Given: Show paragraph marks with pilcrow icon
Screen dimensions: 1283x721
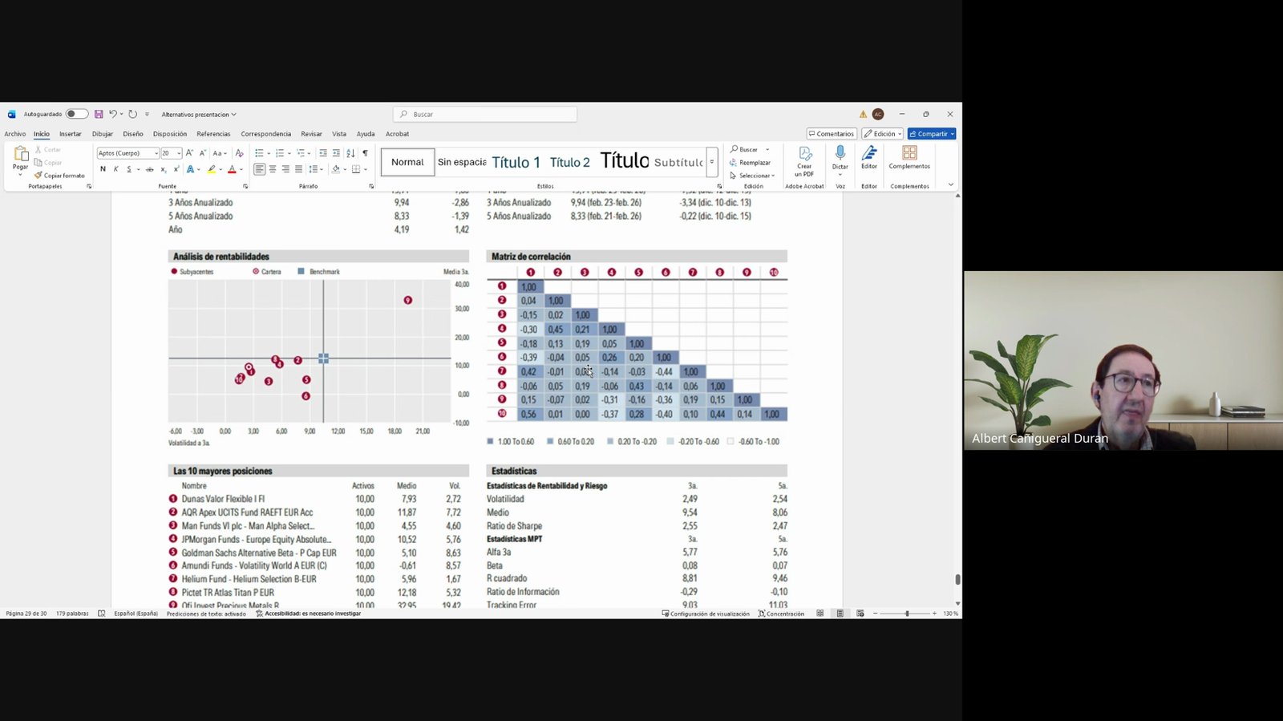Looking at the screenshot, I should pyautogui.click(x=365, y=153).
